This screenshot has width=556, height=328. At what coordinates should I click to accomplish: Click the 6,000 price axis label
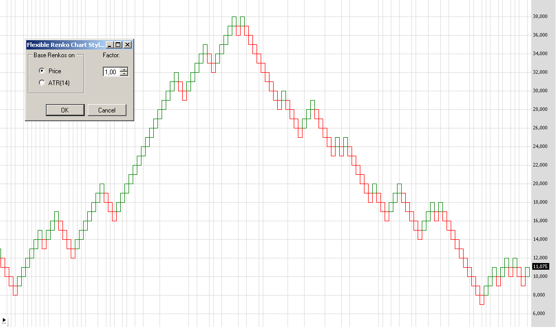pyautogui.click(x=540, y=313)
